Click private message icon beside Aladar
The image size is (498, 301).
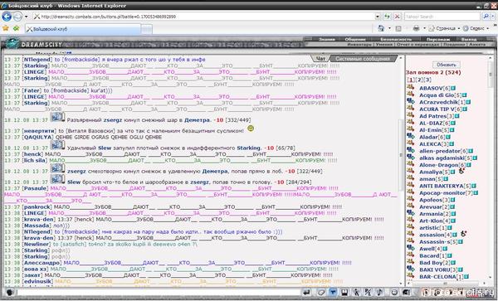(x=410, y=137)
